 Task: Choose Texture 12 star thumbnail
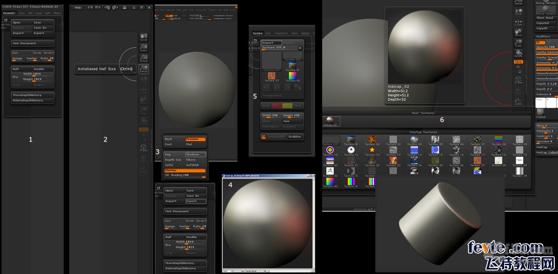pyautogui.click(x=372, y=150)
